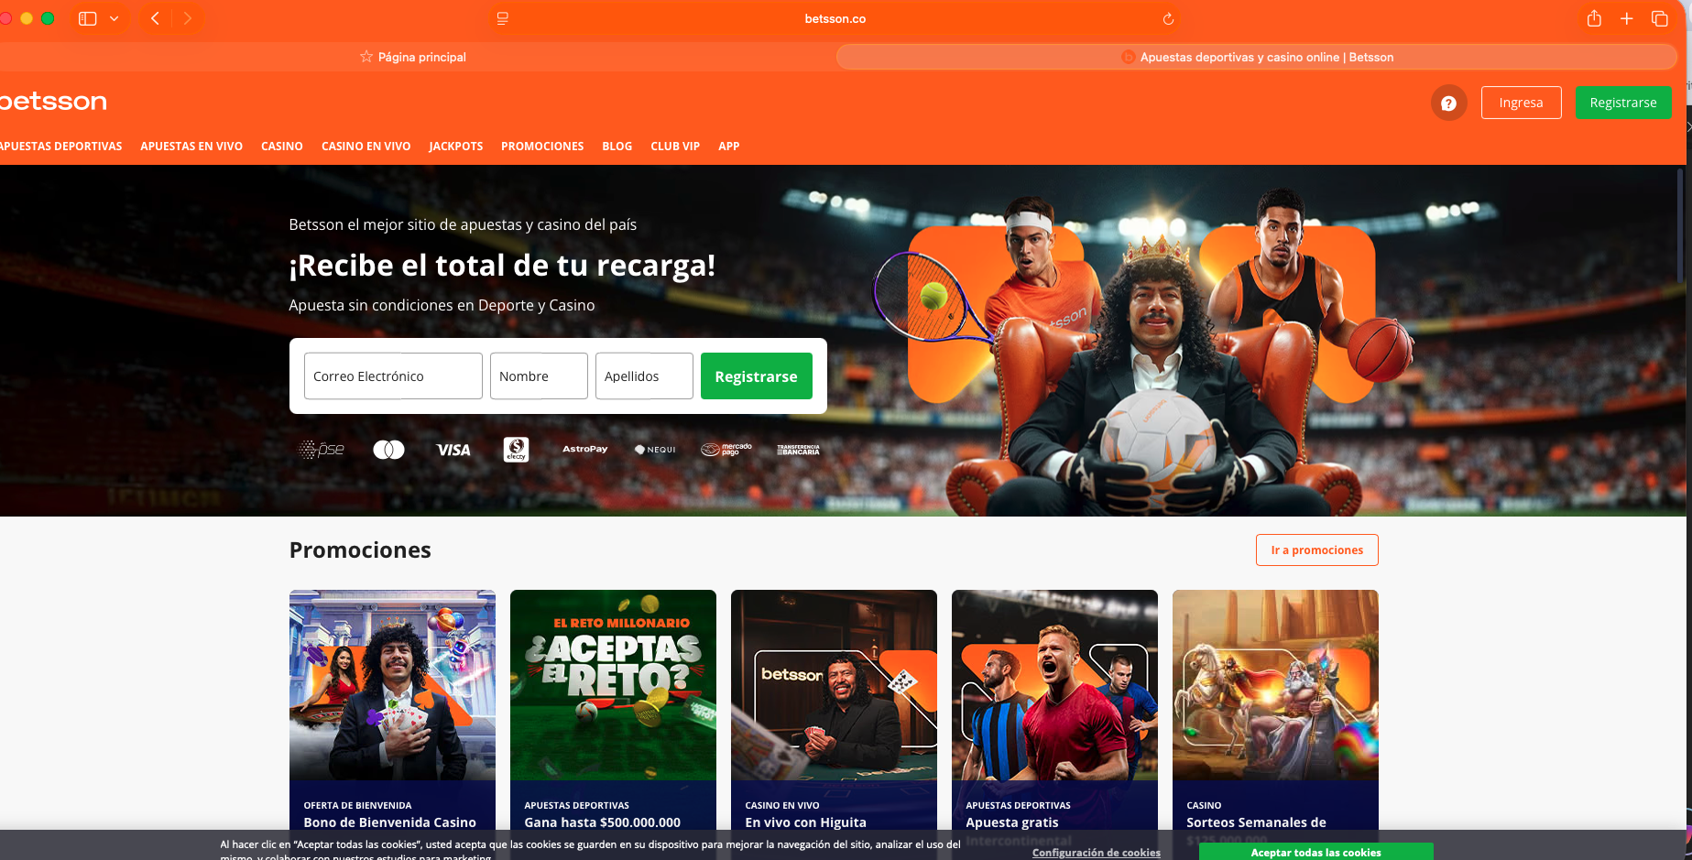1692x860 pixels.
Task: Focus the Correo Electrónico field
Action: tap(393, 376)
